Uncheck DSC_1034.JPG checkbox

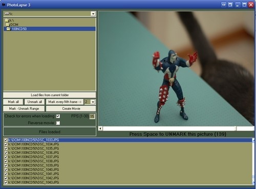coord(6,144)
